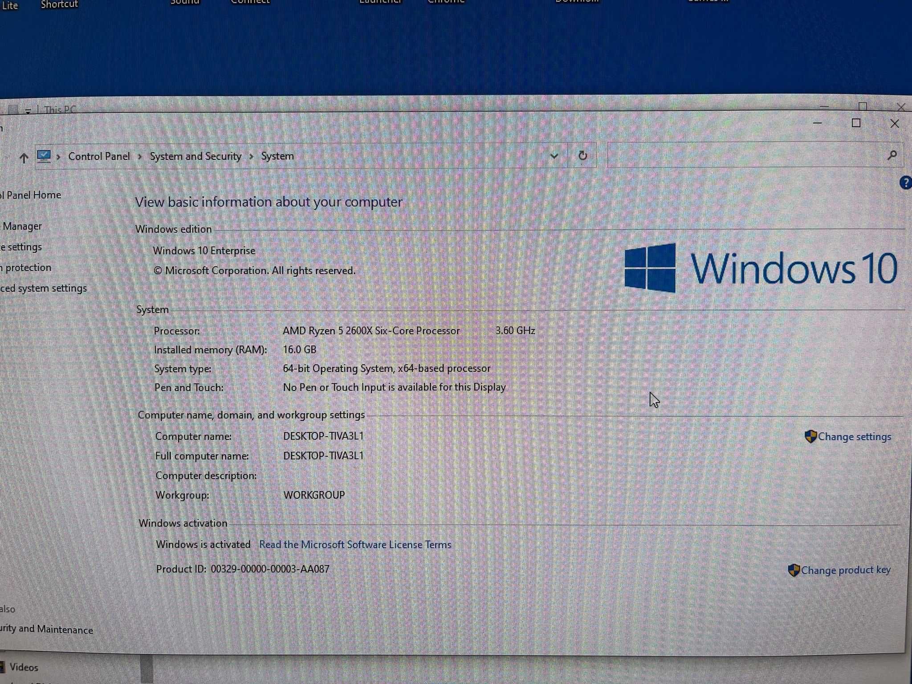Image resolution: width=912 pixels, height=684 pixels.
Task: Go to Control Panel Home
Action: [x=30, y=195]
